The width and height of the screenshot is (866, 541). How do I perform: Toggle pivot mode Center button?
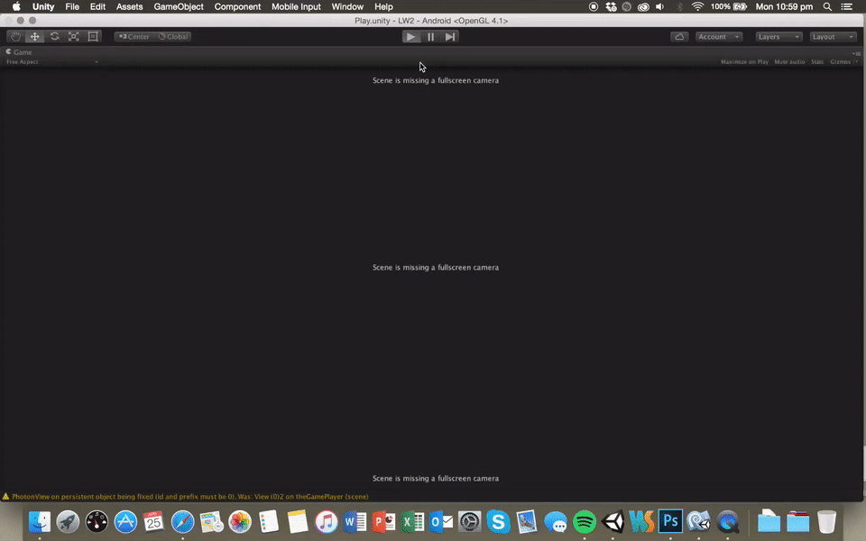[134, 37]
